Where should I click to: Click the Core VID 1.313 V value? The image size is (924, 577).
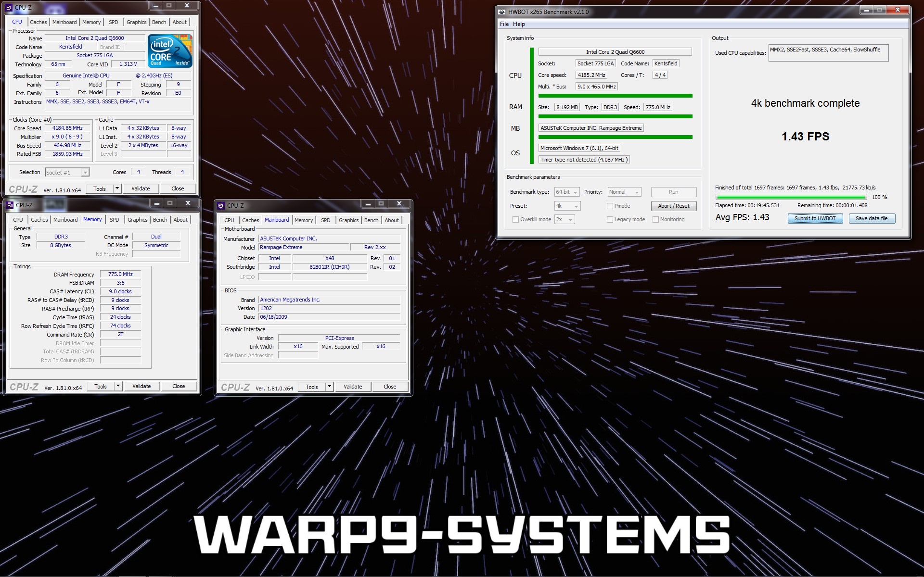click(128, 64)
